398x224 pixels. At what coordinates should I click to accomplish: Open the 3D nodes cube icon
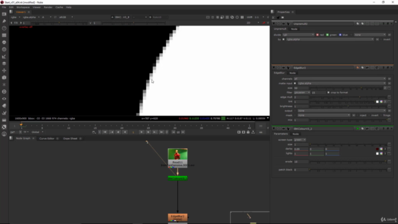(4, 77)
